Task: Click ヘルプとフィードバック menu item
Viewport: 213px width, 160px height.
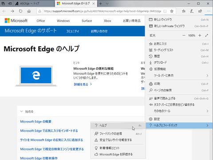Action: [x=179, y=125]
